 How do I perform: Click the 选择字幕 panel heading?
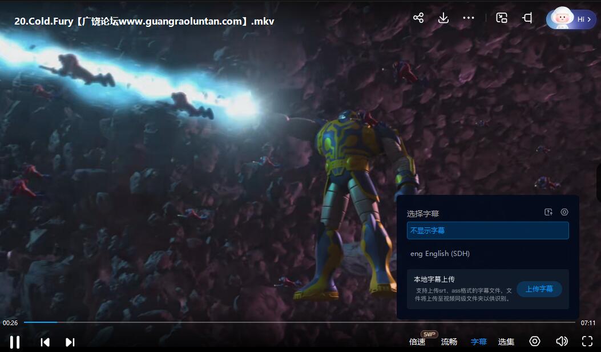(x=423, y=213)
